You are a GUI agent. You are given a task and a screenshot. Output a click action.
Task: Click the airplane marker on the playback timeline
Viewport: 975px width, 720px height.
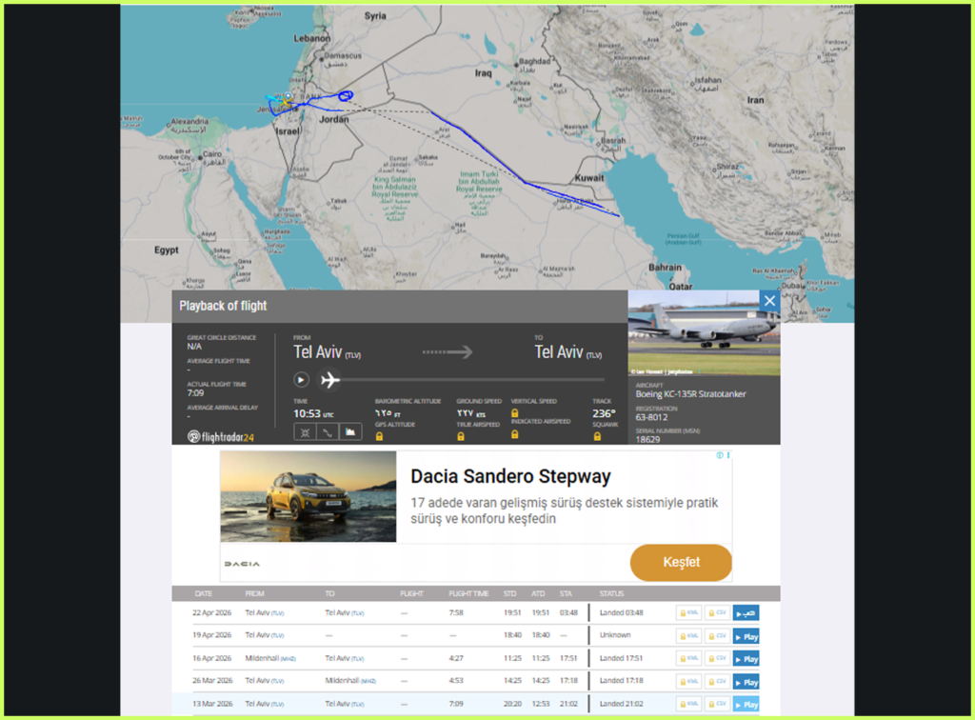(x=329, y=379)
